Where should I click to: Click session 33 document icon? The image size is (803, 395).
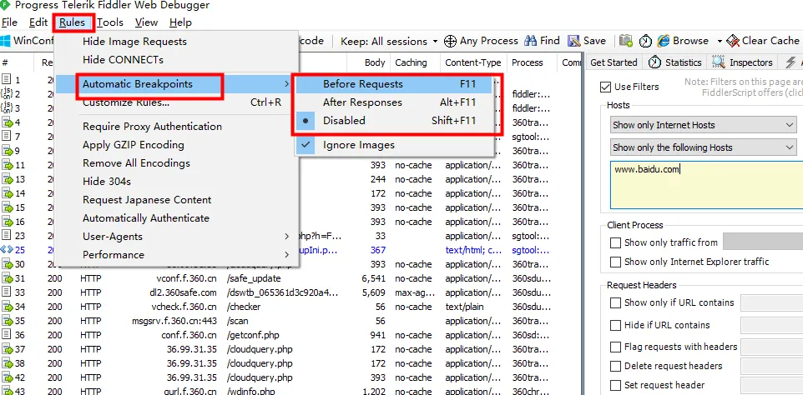click(7, 292)
